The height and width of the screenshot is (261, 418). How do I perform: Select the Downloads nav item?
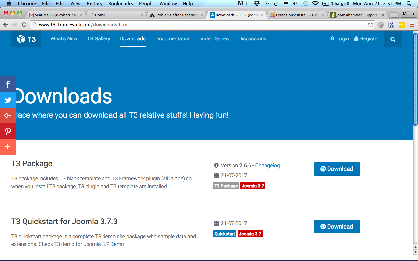pyautogui.click(x=133, y=38)
